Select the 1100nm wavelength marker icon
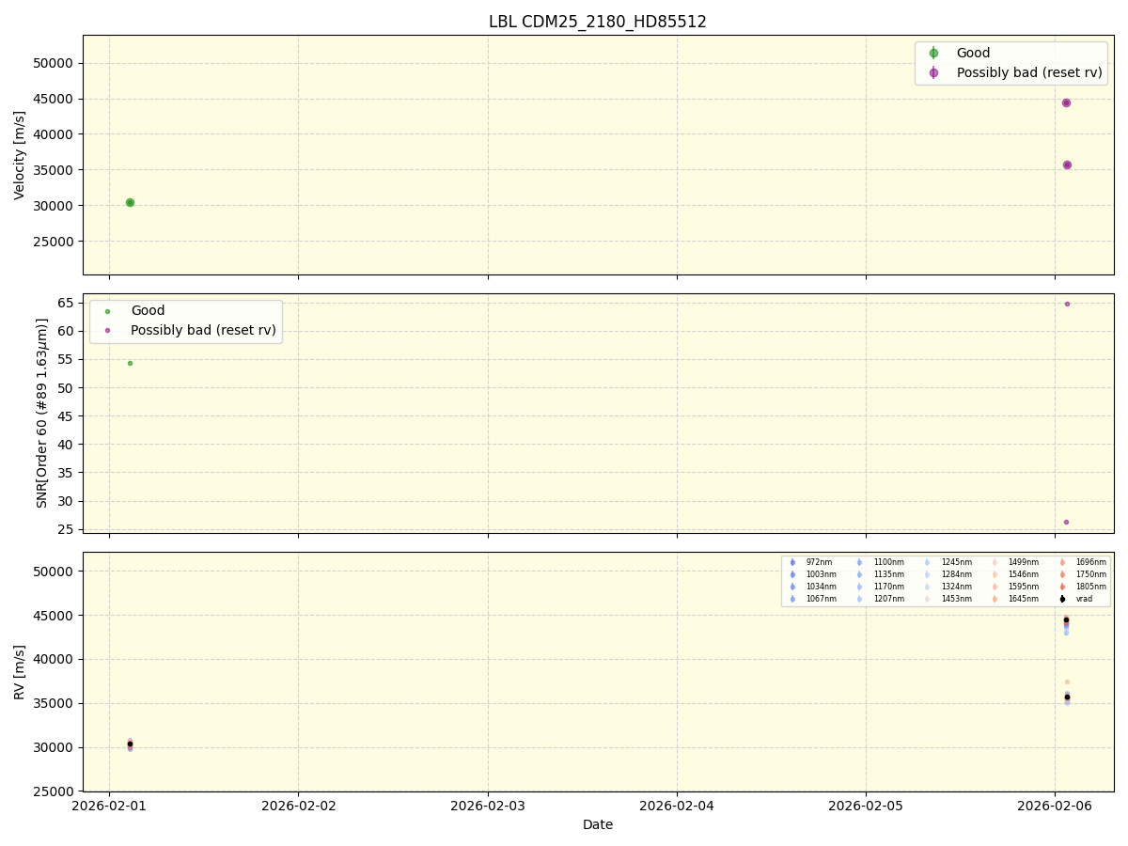1128x846 pixels. point(861,561)
